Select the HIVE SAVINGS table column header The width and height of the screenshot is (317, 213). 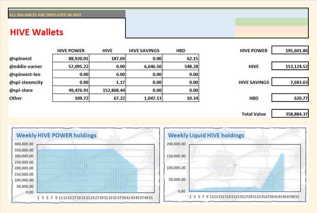coord(144,50)
